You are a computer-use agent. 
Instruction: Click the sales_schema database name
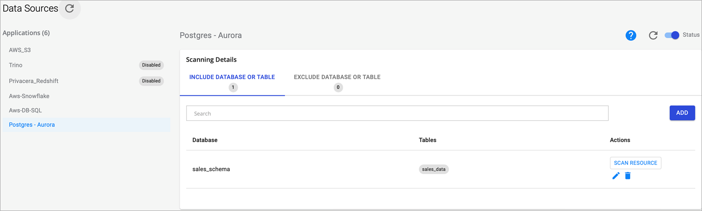coord(211,169)
